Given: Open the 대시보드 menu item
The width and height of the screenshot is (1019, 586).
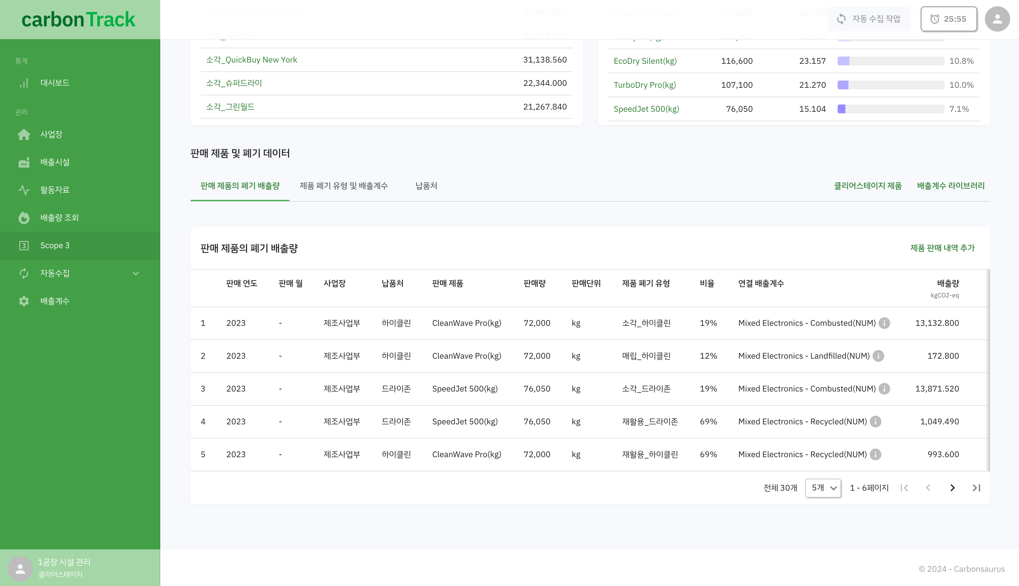Looking at the screenshot, I should 80,83.
